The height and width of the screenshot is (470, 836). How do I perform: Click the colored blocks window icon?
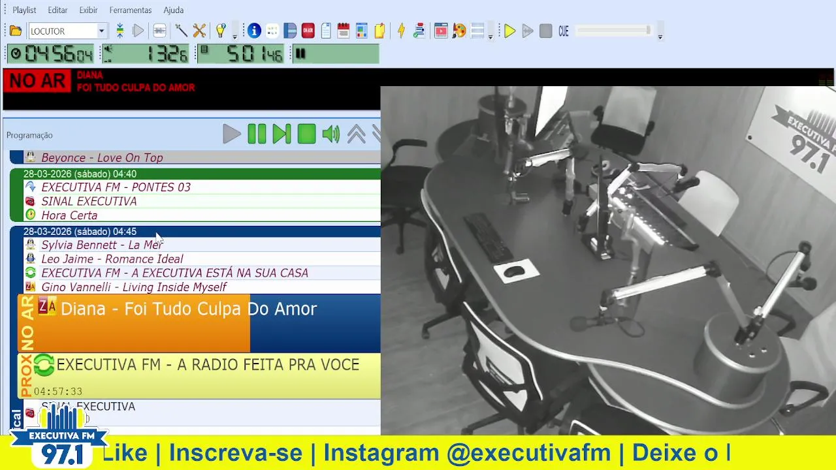click(362, 31)
